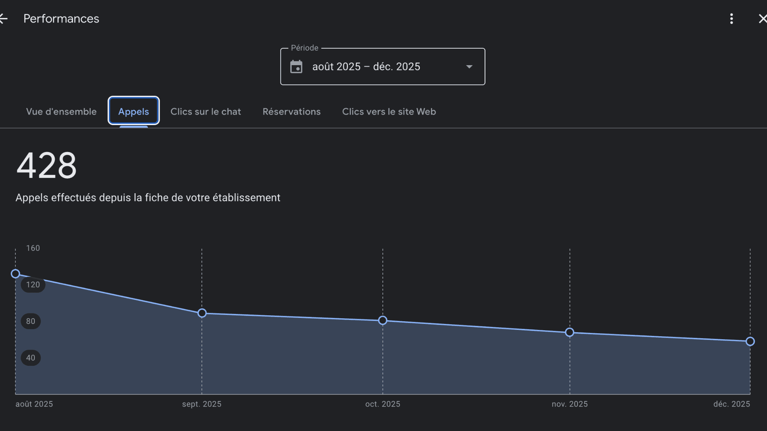Switch to the Vue d'ensemble tab
767x431 pixels.
[x=61, y=112]
